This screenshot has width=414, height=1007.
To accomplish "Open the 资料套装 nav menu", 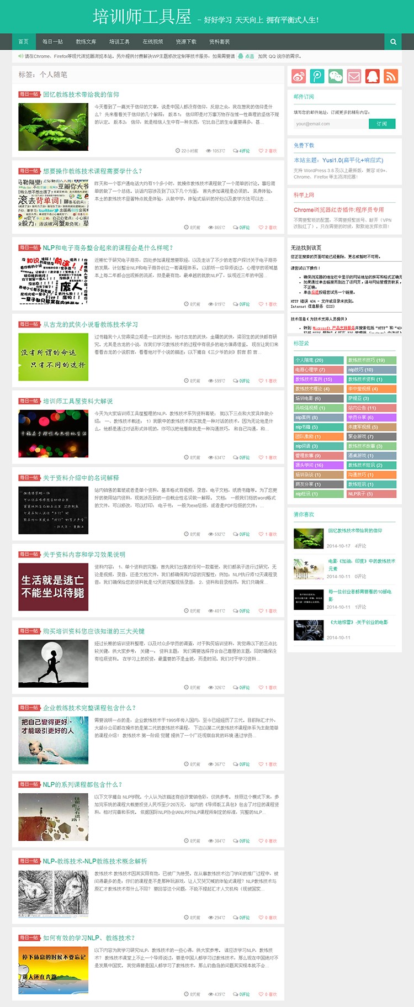I will pos(220,41).
